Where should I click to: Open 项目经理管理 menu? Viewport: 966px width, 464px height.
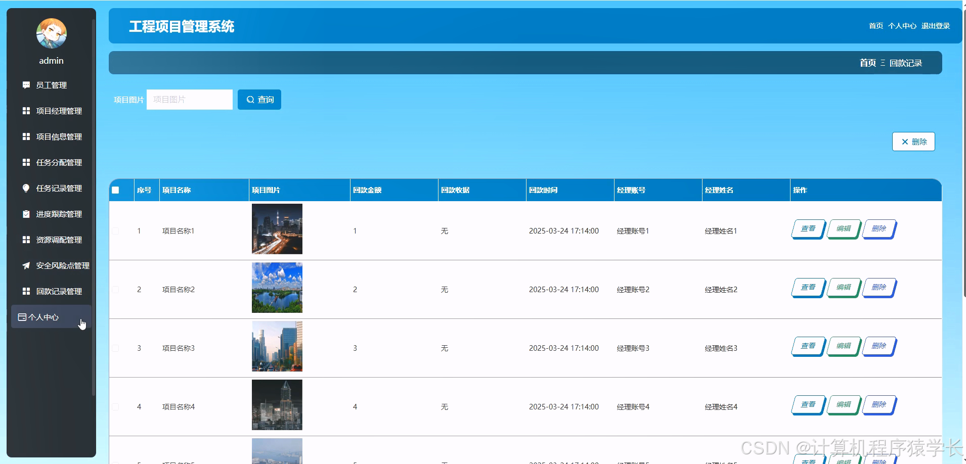point(51,111)
